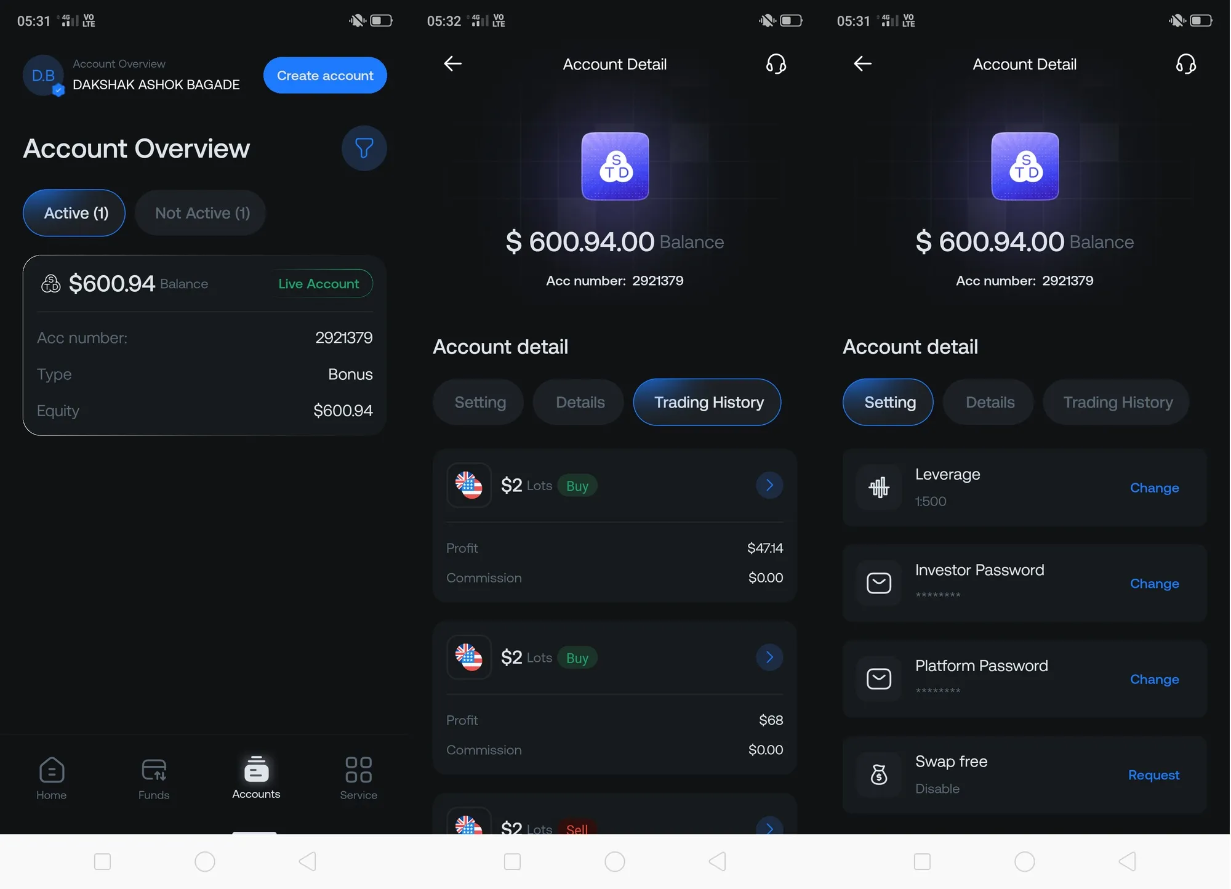Change the Platform Password

tap(1155, 679)
